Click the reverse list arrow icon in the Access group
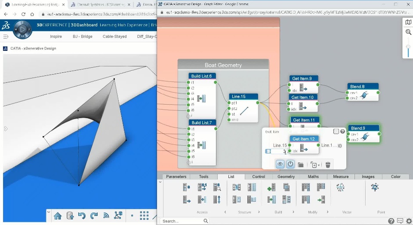This screenshot has width=413, height=225. point(217,200)
